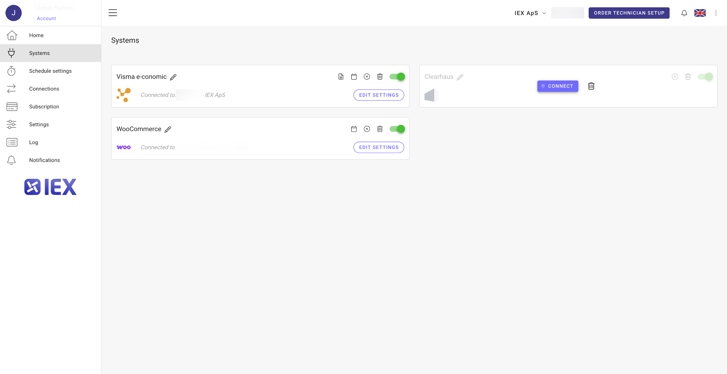Open Connections in the sidebar
The width and height of the screenshot is (727, 374).
(x=44, y=89)
